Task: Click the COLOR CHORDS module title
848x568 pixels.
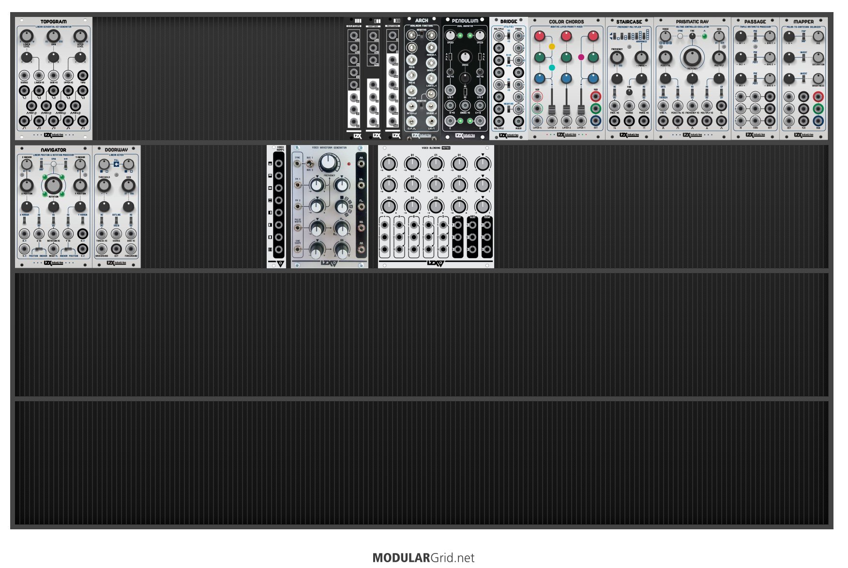Action: coord(566,22)
